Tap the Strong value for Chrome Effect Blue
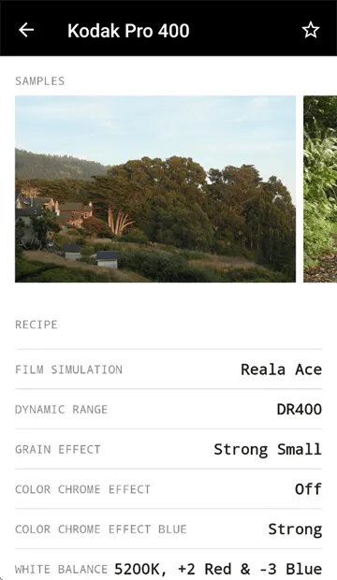This screenshot has height=580, width=337. coord(295,529)
